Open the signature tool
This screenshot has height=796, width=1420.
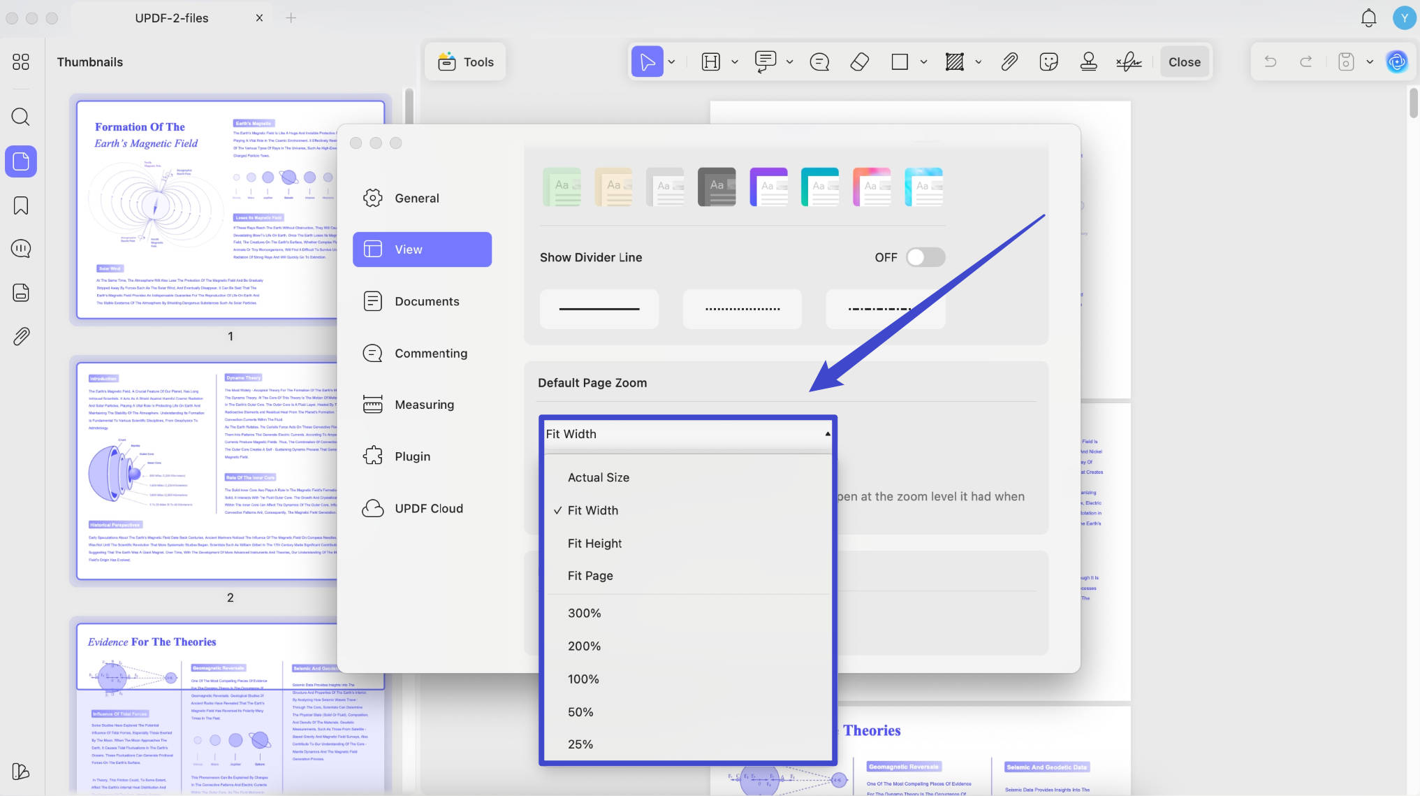(x=1129, y=62)
